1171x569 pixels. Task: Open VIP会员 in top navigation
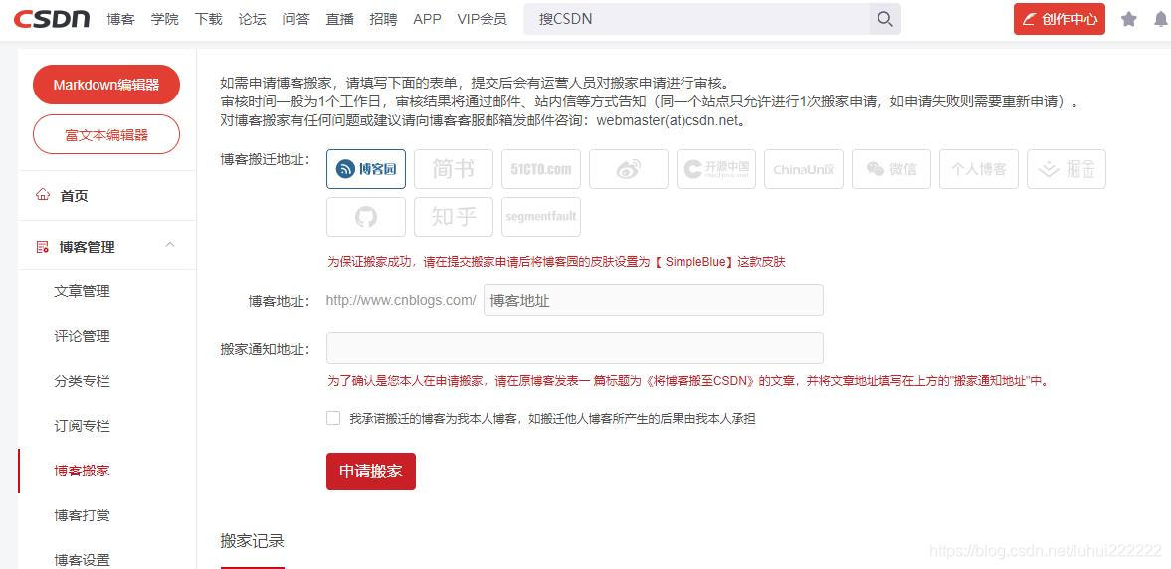(x=482, y=20)
